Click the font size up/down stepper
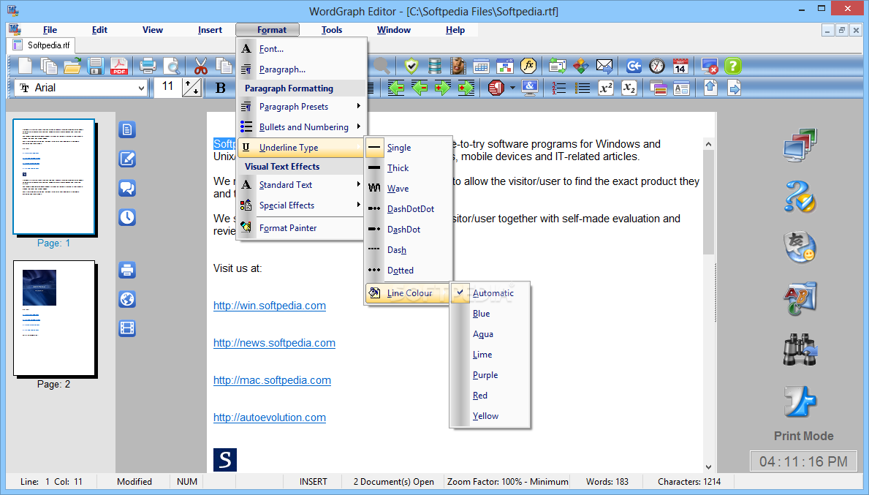This screenshot has width=869, height=495. point(191,88)
